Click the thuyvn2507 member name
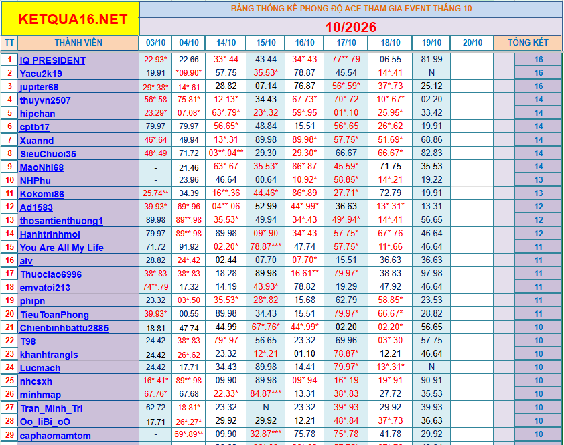Viewport: 564px width, 445px height. 45,100
